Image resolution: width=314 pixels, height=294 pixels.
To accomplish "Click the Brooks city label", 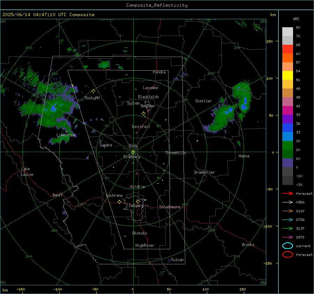I will (x=248, y=245).
